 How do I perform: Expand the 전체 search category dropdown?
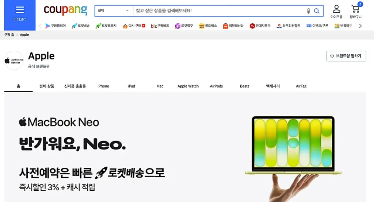[114, 11]
